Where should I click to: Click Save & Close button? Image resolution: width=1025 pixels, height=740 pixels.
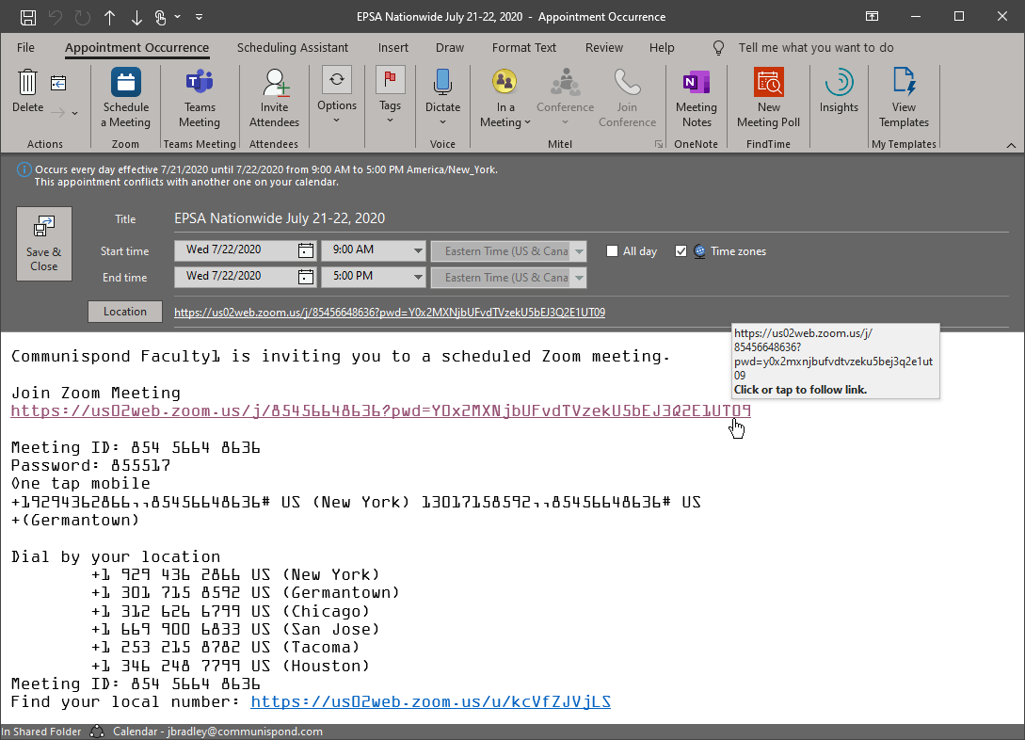click(x=44, y=244)
